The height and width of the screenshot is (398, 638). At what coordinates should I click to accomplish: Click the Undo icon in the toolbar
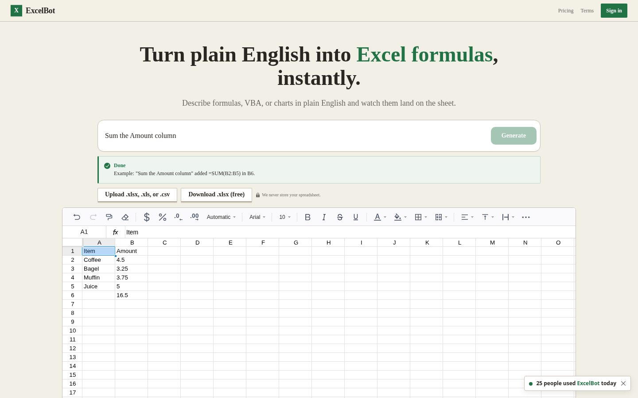(x=77, y=217)
